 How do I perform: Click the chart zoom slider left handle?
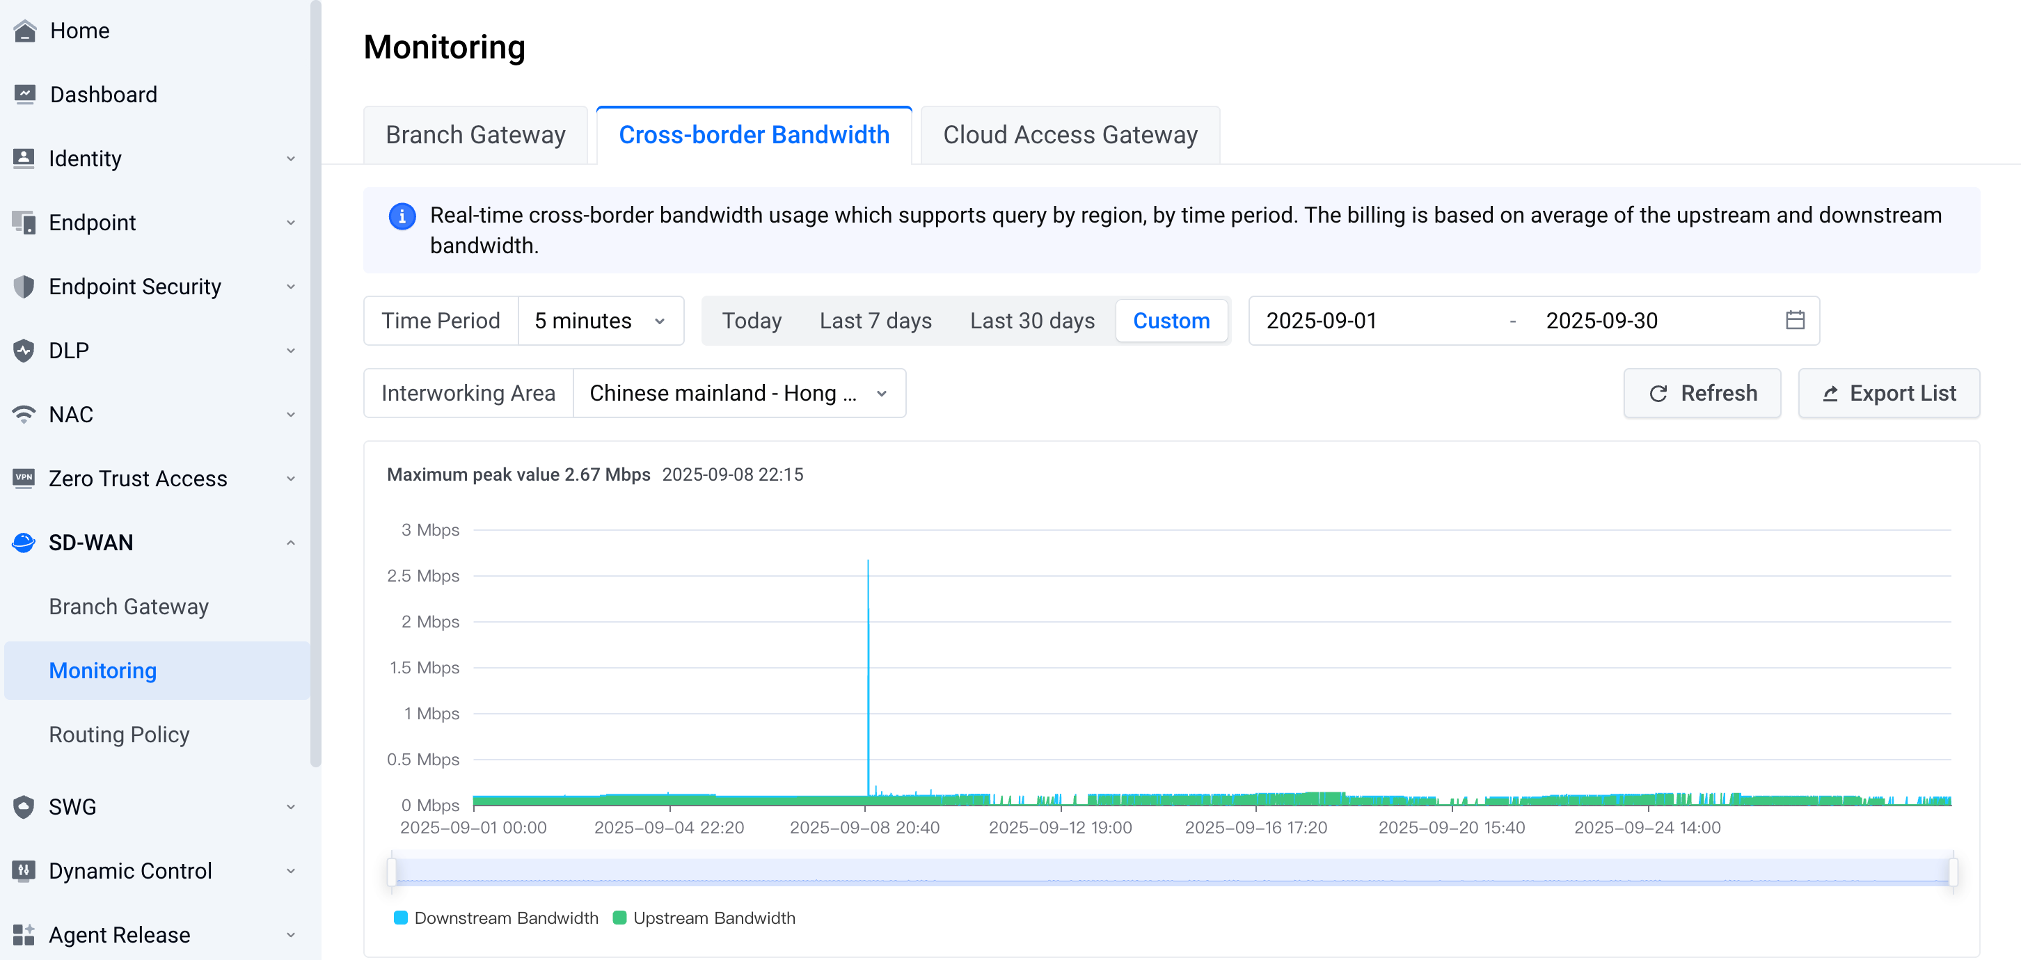point(392,872)
